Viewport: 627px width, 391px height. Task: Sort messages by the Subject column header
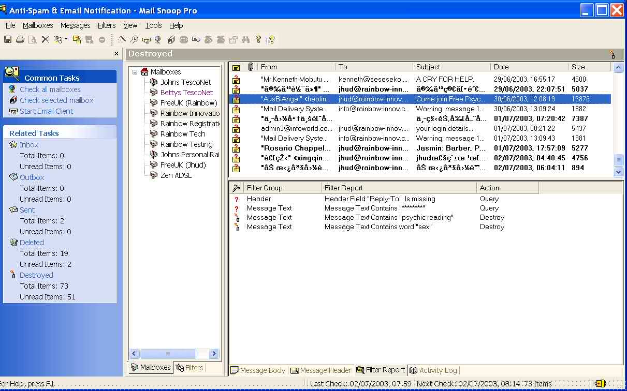point(452,67)
